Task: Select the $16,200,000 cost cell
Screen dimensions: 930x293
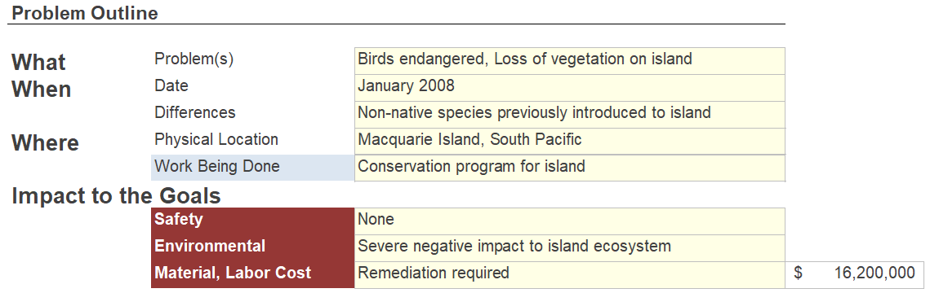Action: [x=855, y=275]
